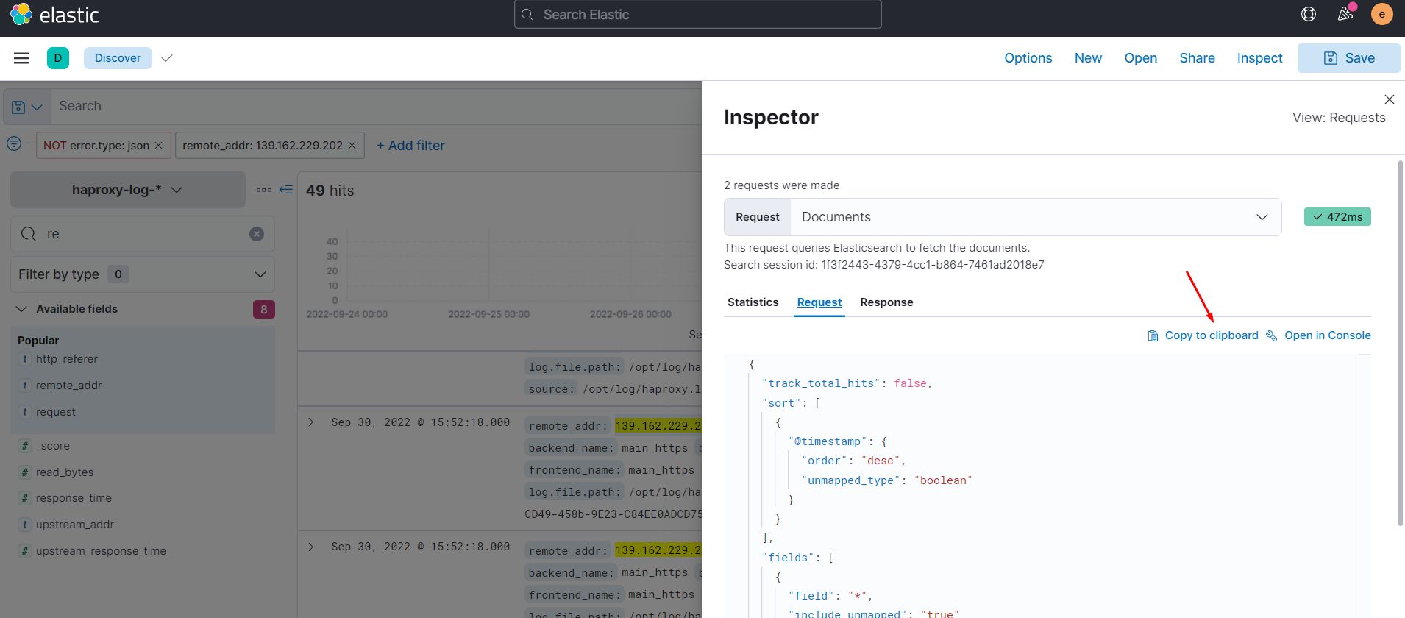Click the 472ms request time badge
Viewport: 1405px width, 618px height.
[x=1337, y=217]
